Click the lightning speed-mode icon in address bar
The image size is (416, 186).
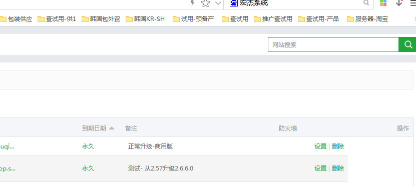[193, 3]
